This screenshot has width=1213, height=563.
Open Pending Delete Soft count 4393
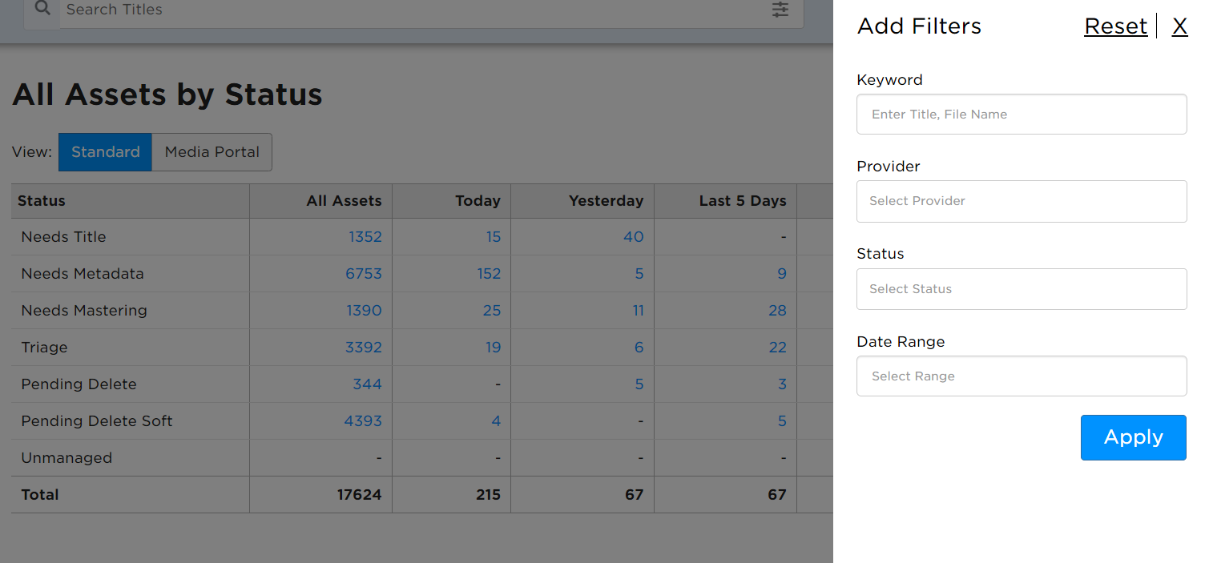pyautogui.click(x=363, y=421)
